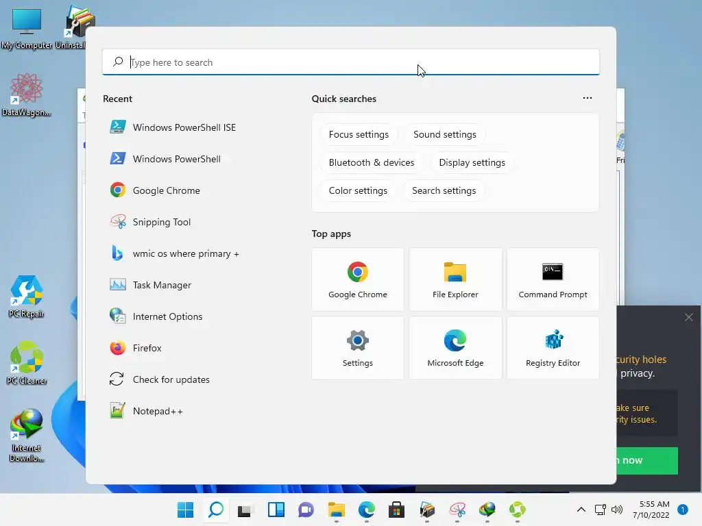Click the Type here to search field

[350, 62]
